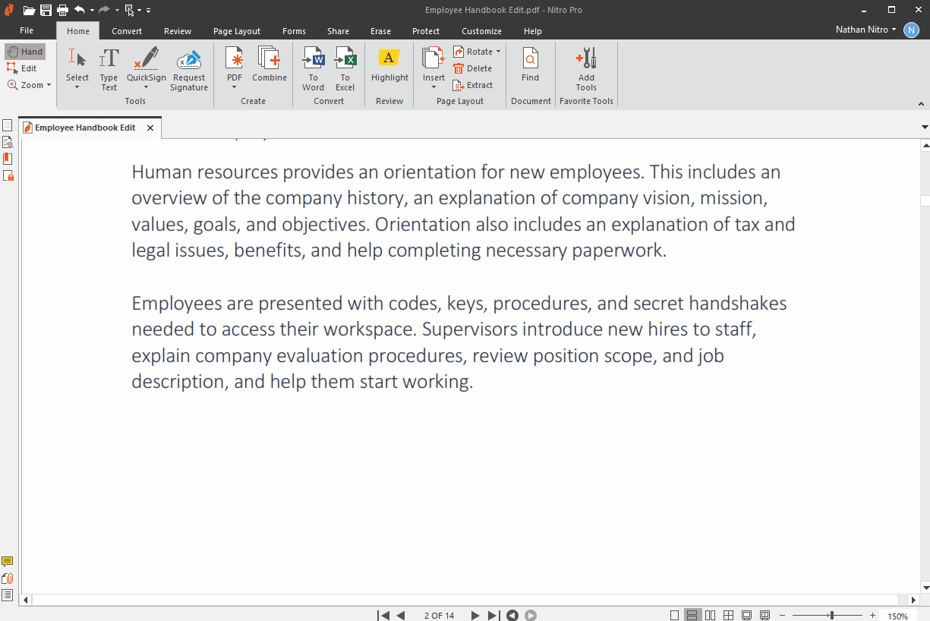Viewport: 930px width, 621px height.
Task: Click the Request Signature tool
Action: coord(188,68)
